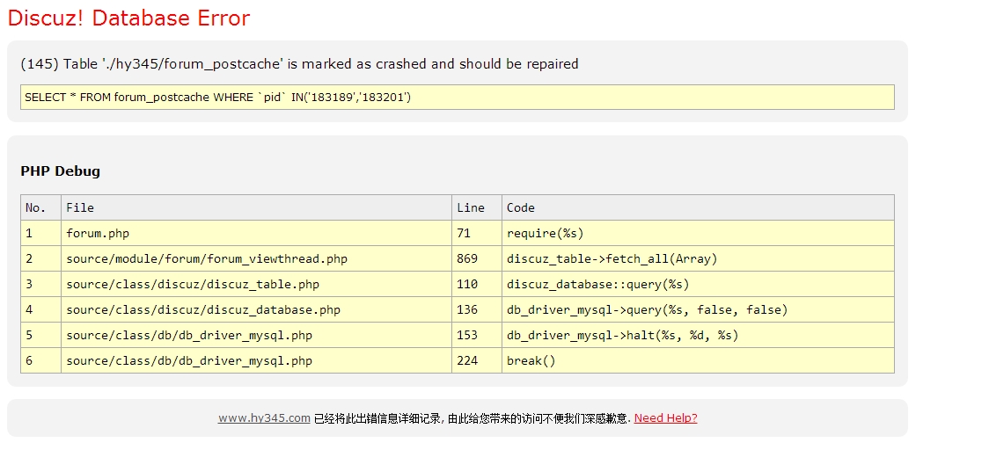Click row number 5 cell
The width and height of the screenshot is (989, 450).
41,335
